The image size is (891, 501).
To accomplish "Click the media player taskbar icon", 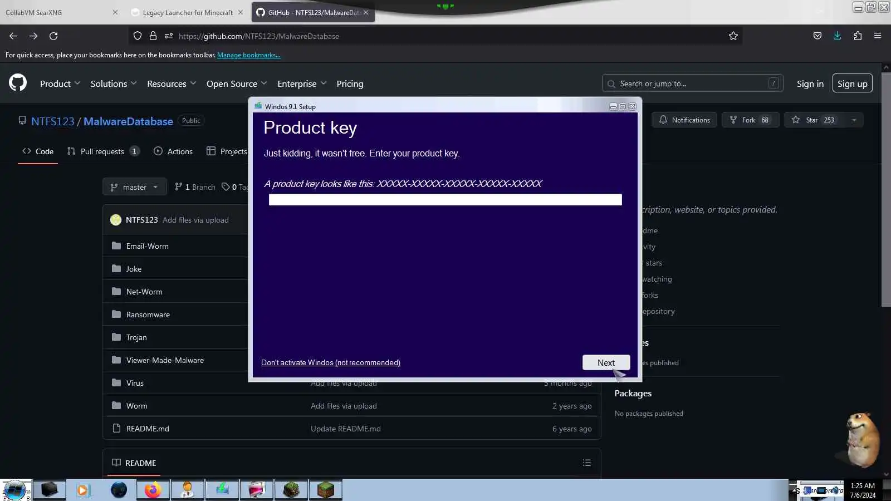I will coord(83,490).
